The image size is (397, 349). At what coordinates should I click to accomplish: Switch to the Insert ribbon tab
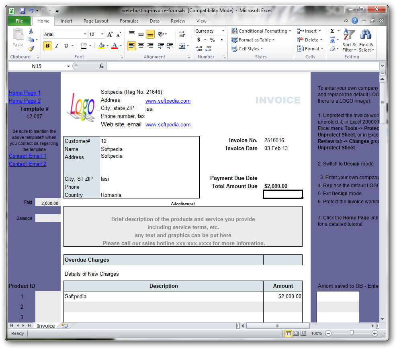(x=66, y=21)
